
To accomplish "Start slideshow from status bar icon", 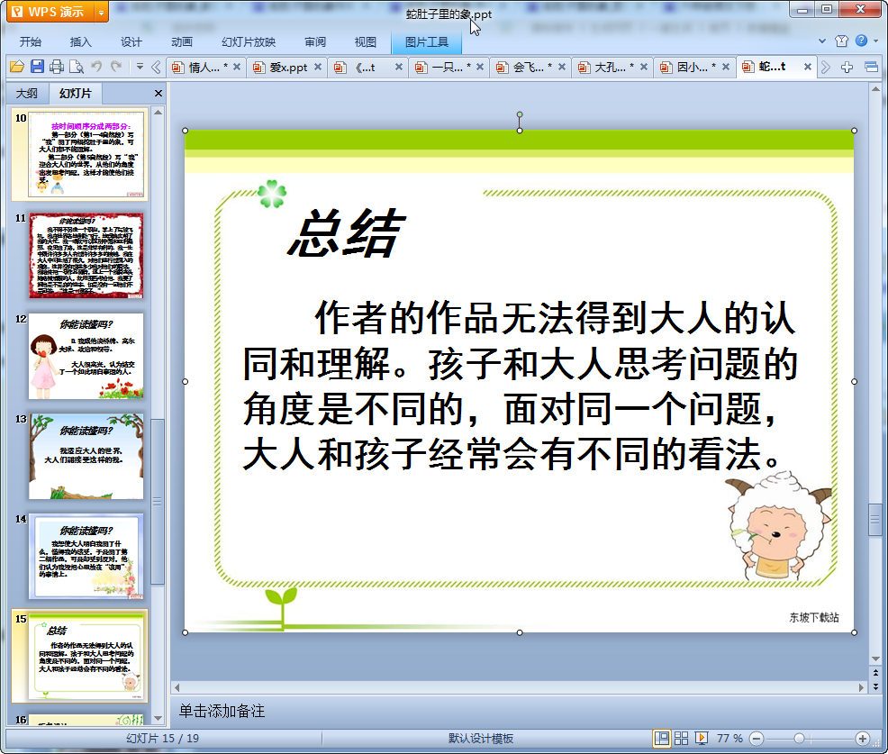I will pyautogui.click(x=701, y=738).
